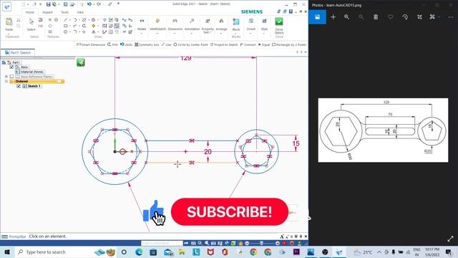Click the add-to plus icon in Photos
Image resolution: width=458 pixels, height=258 pixels.
pyautogui.click(x=333, y=17)
